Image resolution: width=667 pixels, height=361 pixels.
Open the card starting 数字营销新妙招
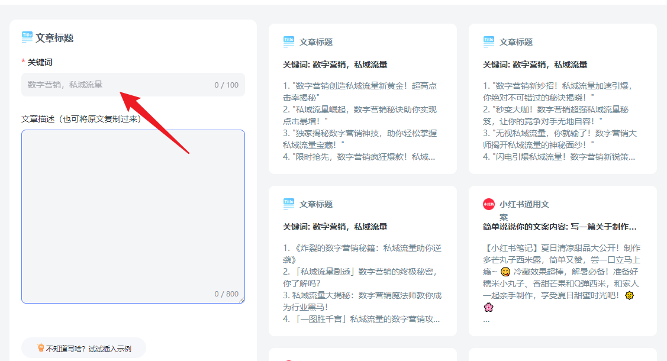(x=563, y=99)
